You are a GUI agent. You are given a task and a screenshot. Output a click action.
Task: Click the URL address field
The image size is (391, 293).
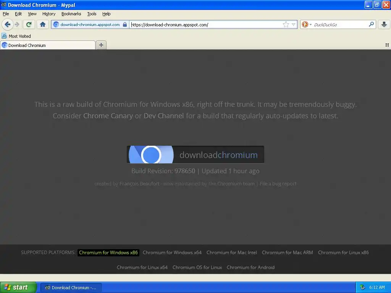tap(206, 24)
